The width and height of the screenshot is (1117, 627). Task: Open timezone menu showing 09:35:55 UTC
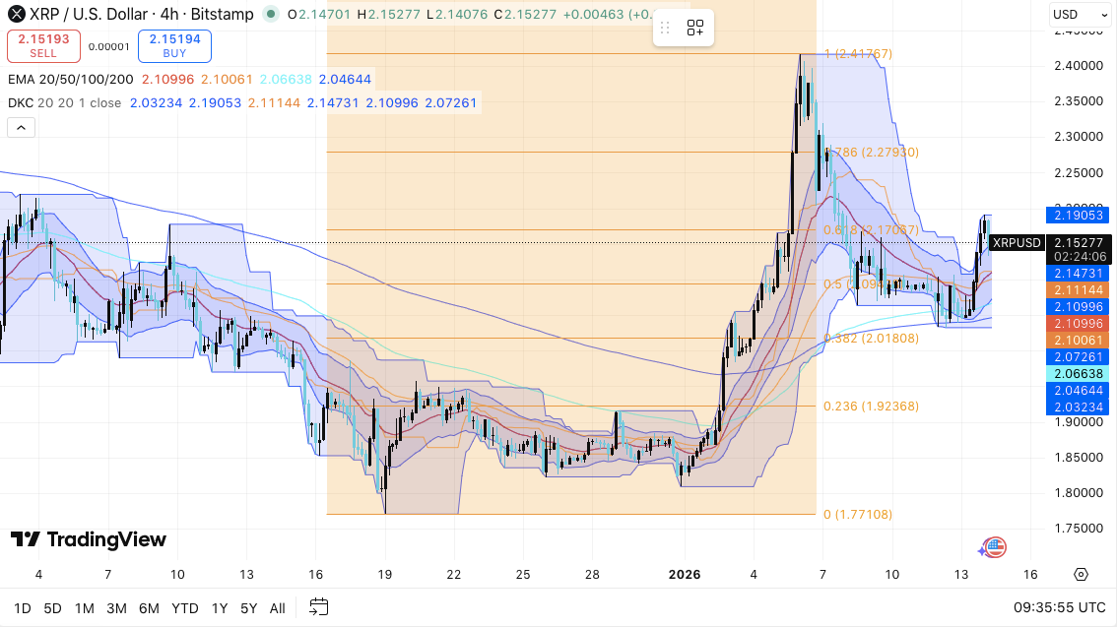coord(1059,608)
